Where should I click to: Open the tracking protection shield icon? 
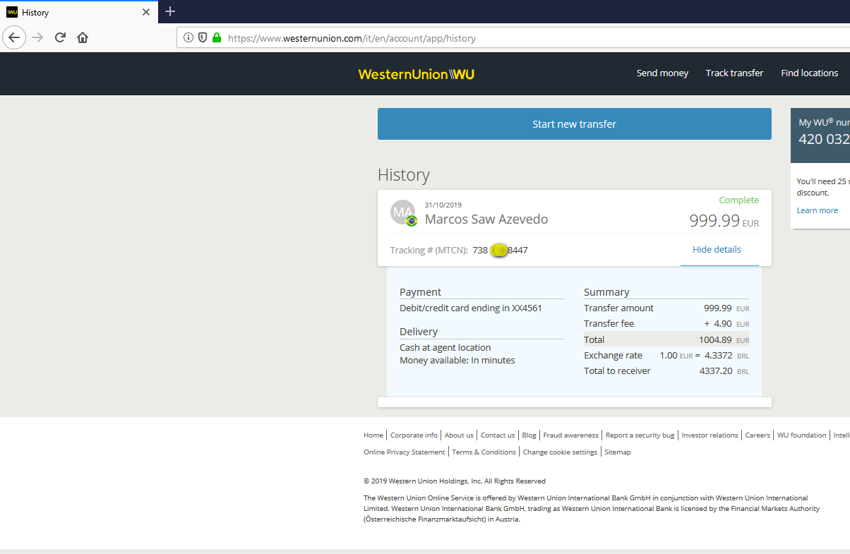203,38
